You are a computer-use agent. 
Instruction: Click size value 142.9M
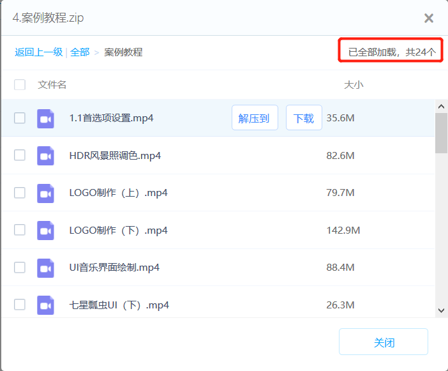[343, 231]
